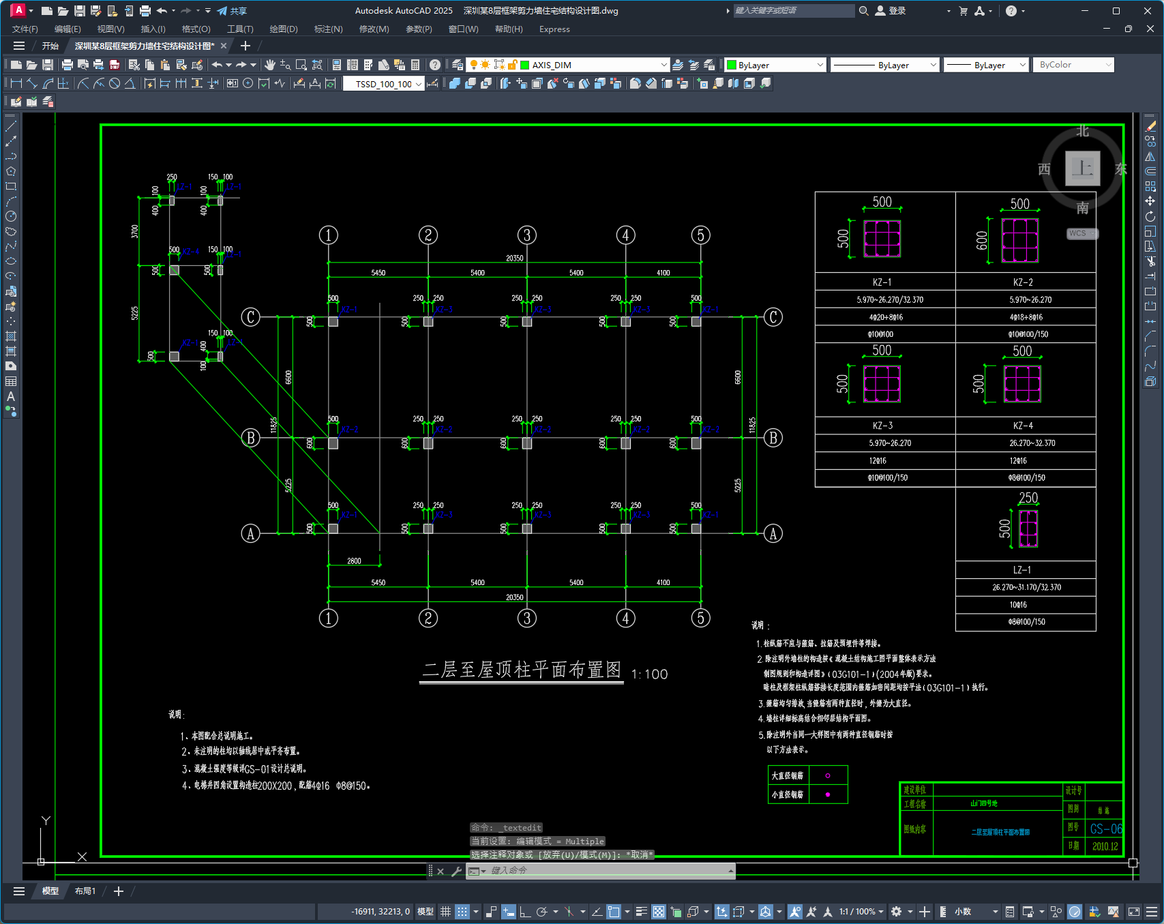Screen dimensions: 1164x924
Task: Open the 标注(N) menu
Action: (328, 29)
